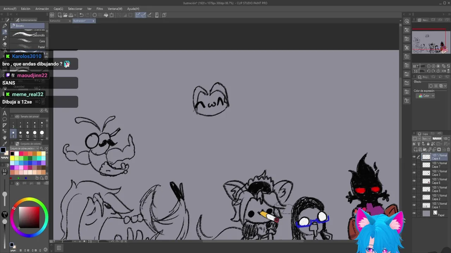Image resolution: width=451 pixels, height=253 pixels.
Task: Open the Efecto options dropdown arrow
Action: (x=445, y=86)
